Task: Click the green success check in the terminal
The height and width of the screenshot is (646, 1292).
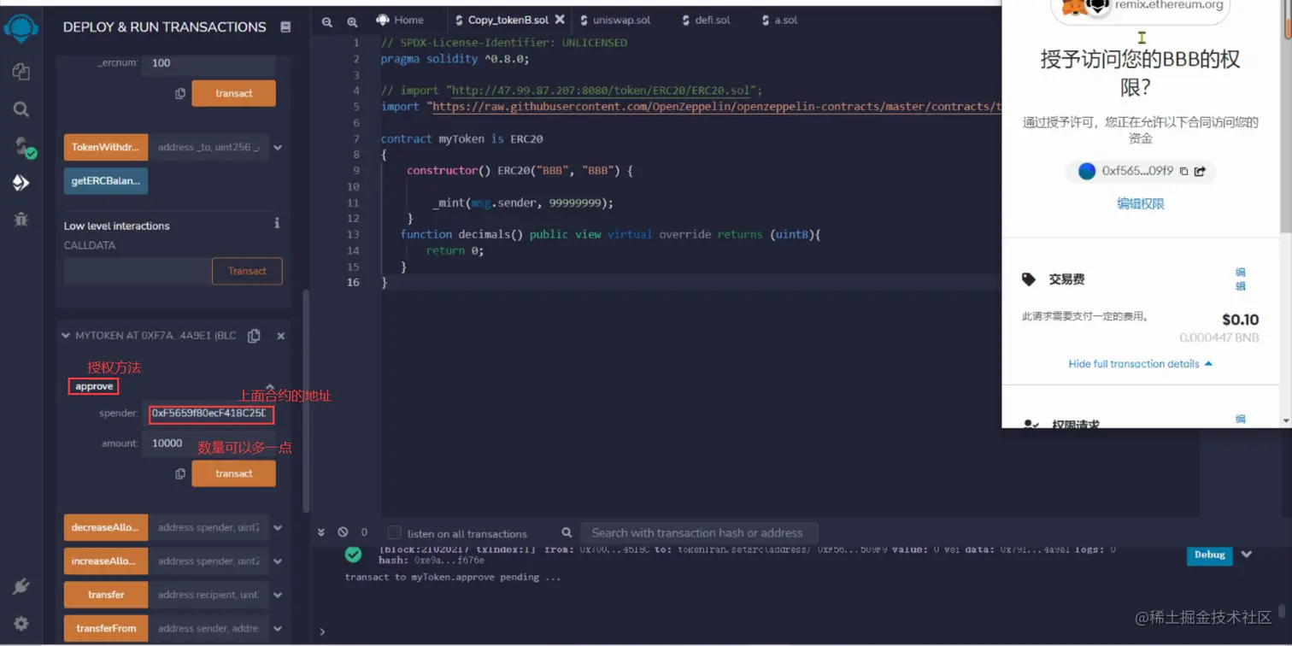Action: tap(353, 555)
